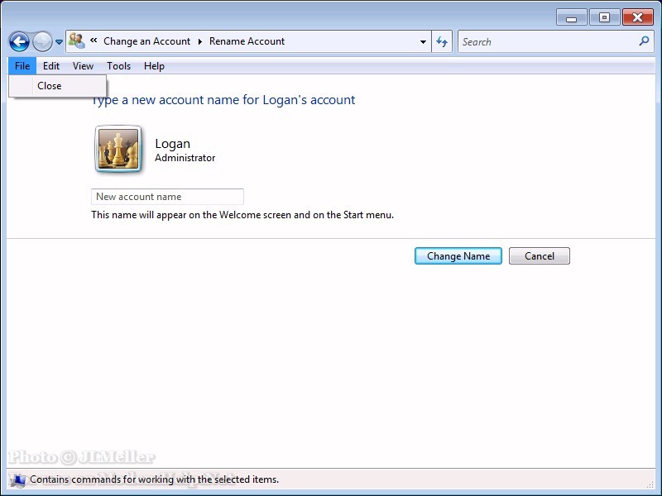The height and width of the screenshot is (496, 662).
Task: Minimize the Rename Account window
Action: pos(571,17)
